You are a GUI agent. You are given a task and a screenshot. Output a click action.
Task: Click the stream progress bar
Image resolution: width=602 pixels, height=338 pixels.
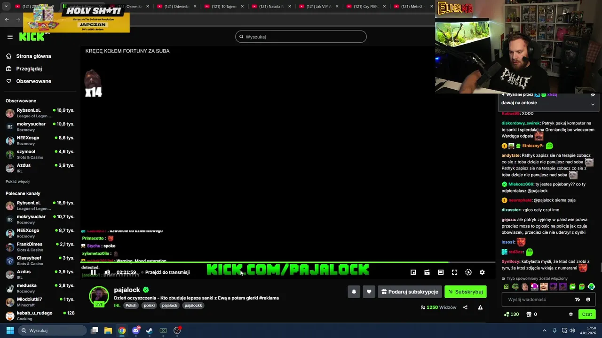pyautogui.click(x=288, y=262)
